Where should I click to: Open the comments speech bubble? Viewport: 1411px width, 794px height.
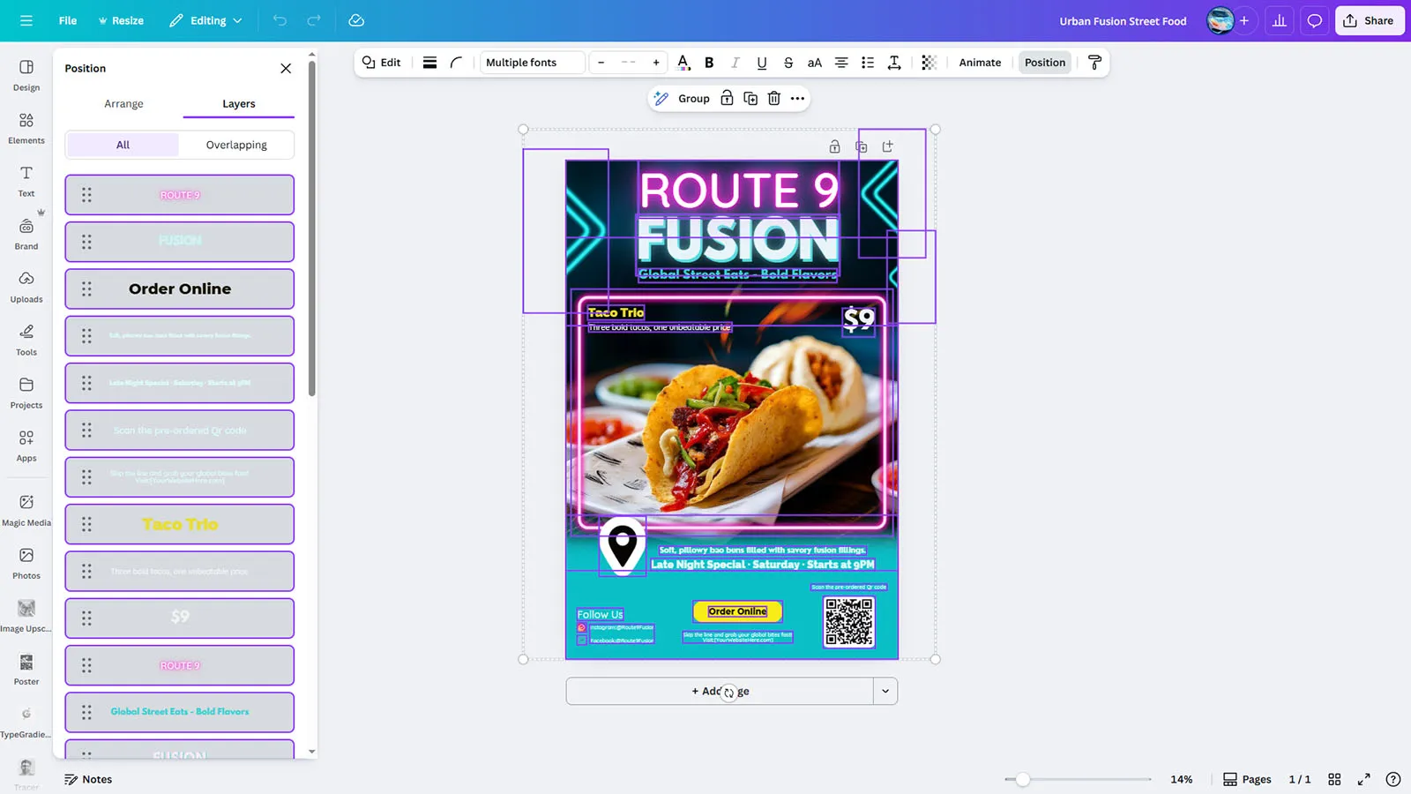[1314, 20]
